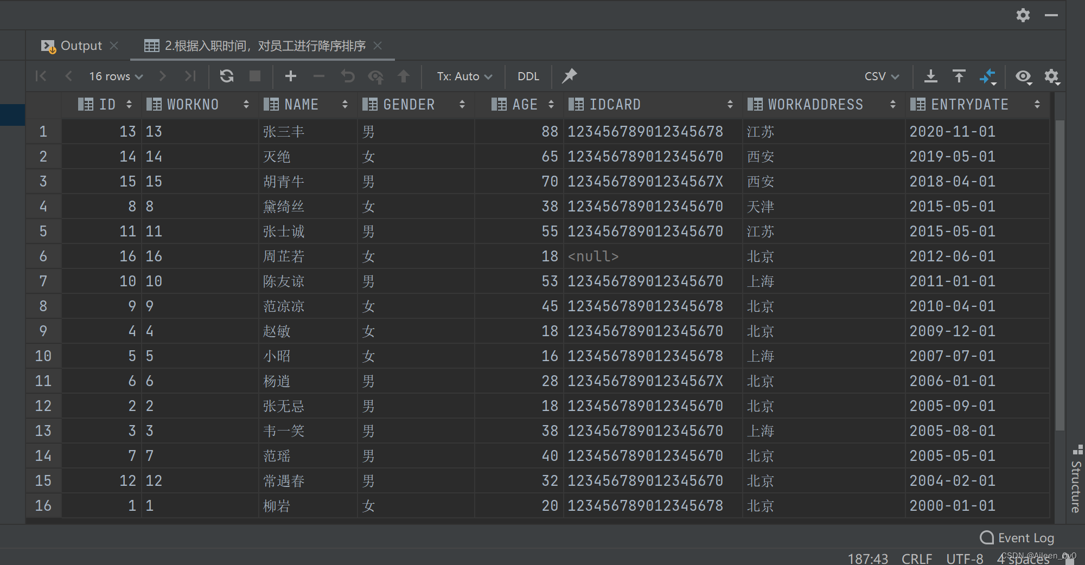
Task: Open the Structure side tool window
Action: coord(1076,479)
